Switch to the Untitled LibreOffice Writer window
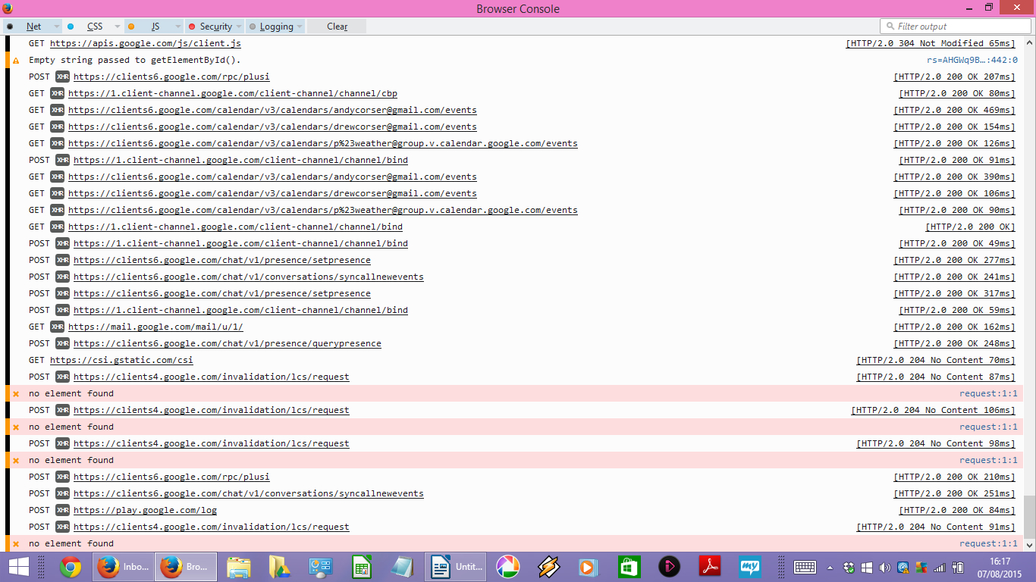Image resolution: width=1036 pixels, height=582 pixels. pyautogui.click(x=455, y=567)
